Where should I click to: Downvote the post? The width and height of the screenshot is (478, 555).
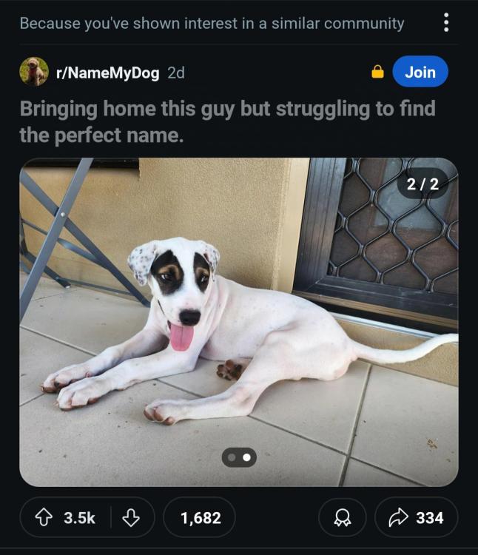[x=131, y=518]
